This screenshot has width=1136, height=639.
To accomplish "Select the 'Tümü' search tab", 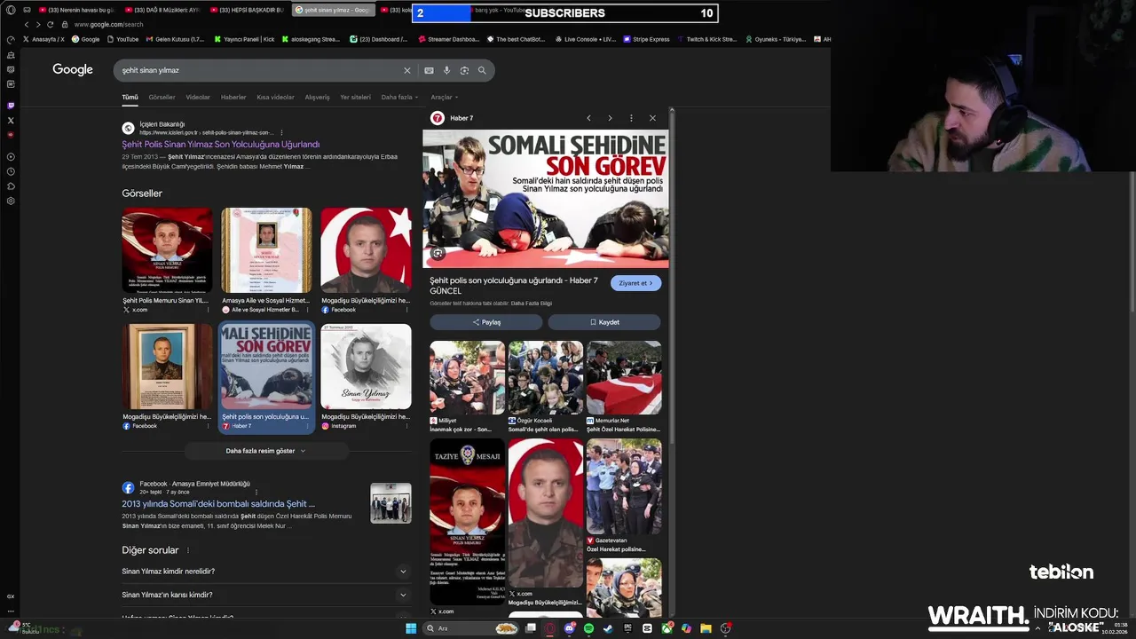I will [130, 98].
